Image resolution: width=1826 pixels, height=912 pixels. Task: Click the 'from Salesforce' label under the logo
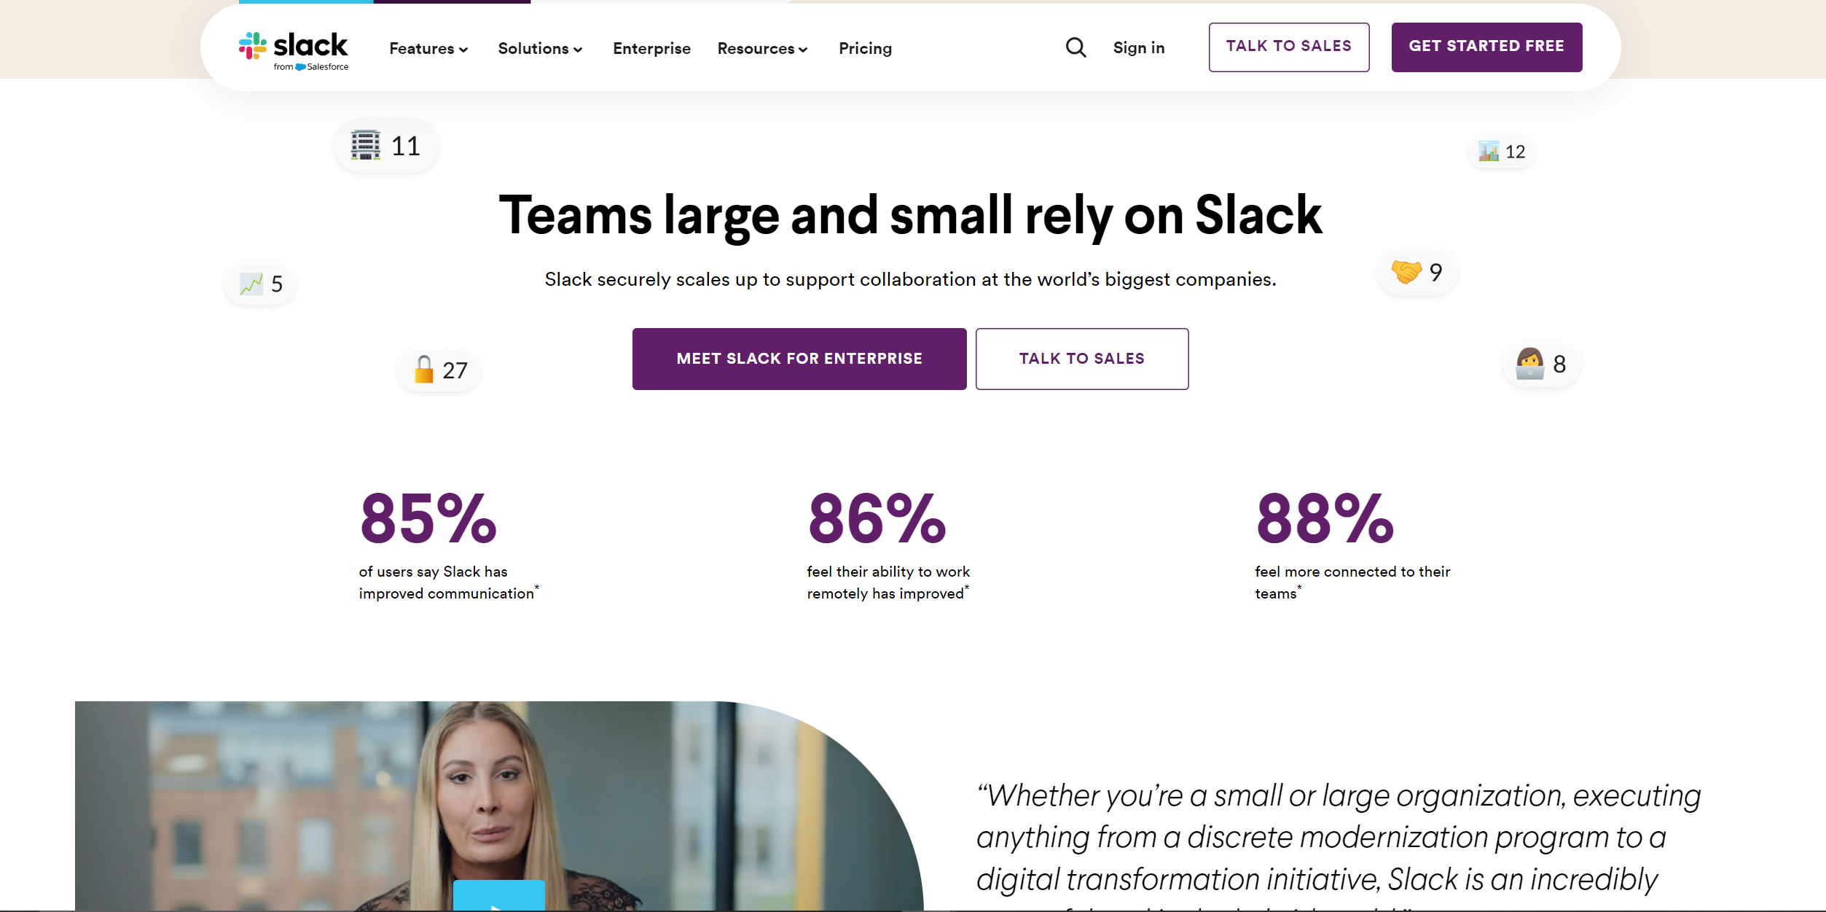[x=311, y=67]
